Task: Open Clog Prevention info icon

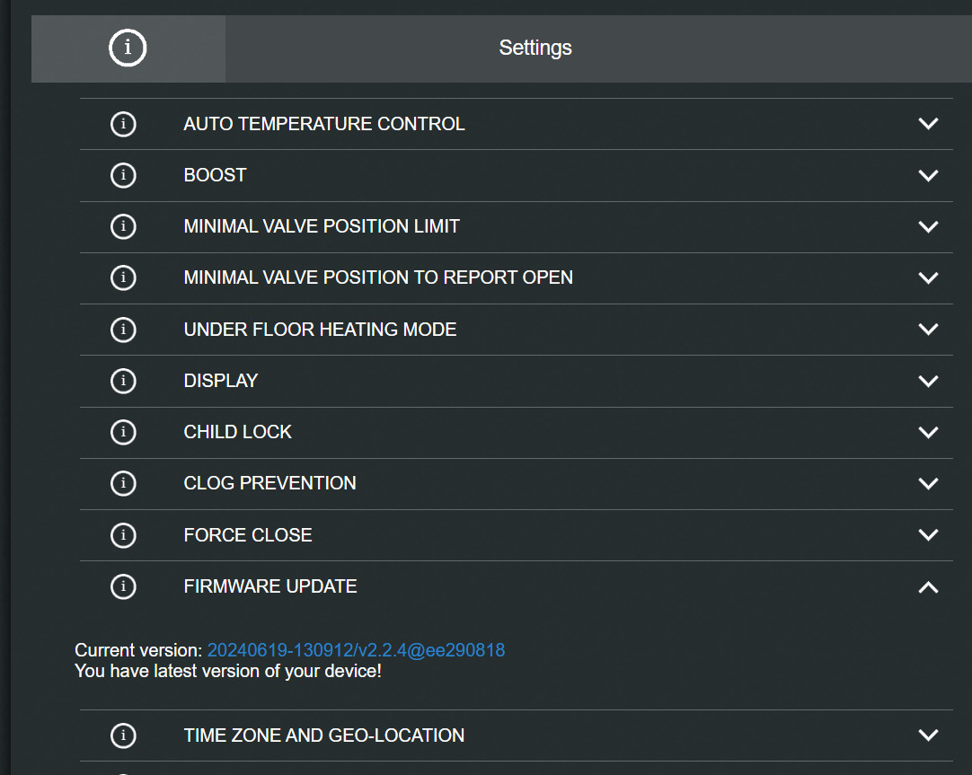Action: tap(123, 483)
